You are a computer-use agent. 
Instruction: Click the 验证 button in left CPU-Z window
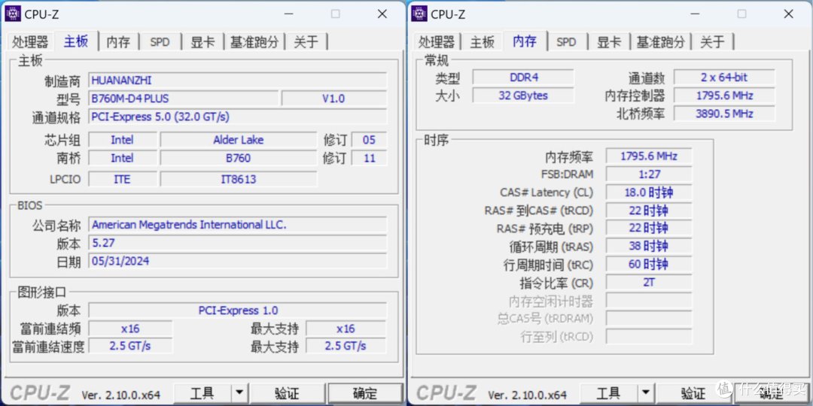point(287,393)
